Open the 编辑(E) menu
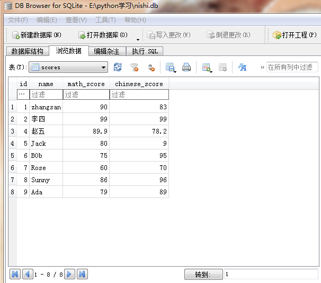 [47, 20]
